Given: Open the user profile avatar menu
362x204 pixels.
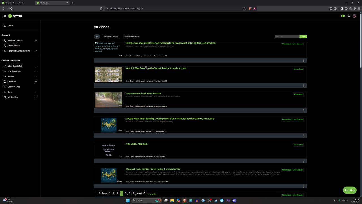Looking at the screenshot, I should pyautogui.click(x=354, y=16).
